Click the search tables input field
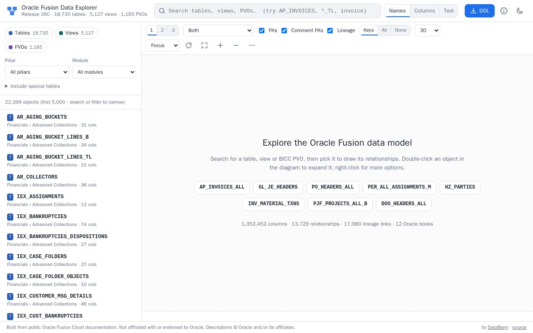This screenshot has width=533, height=333. click(267, 11)
